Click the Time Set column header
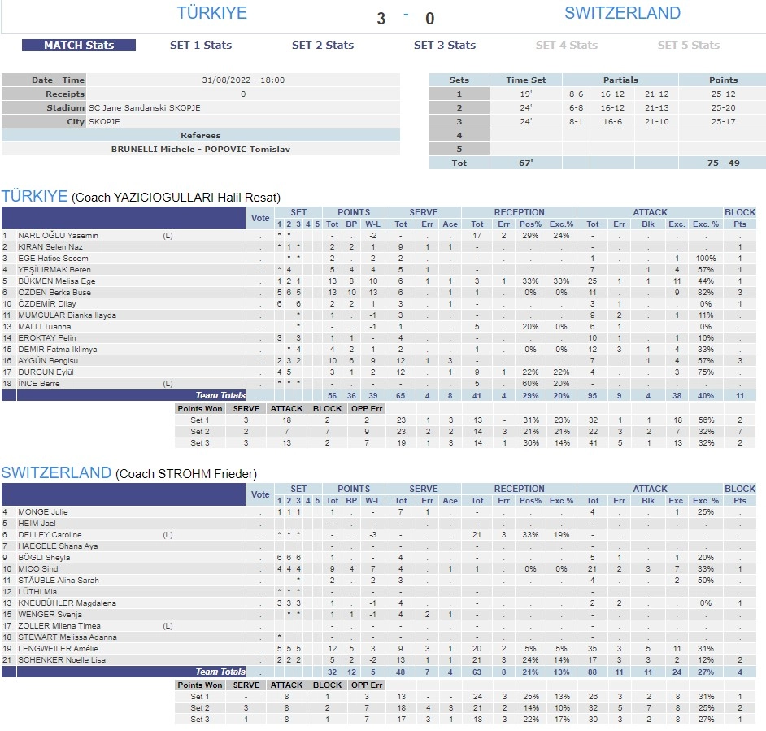This screenshot has height=731, width=766. pos(526,80)
